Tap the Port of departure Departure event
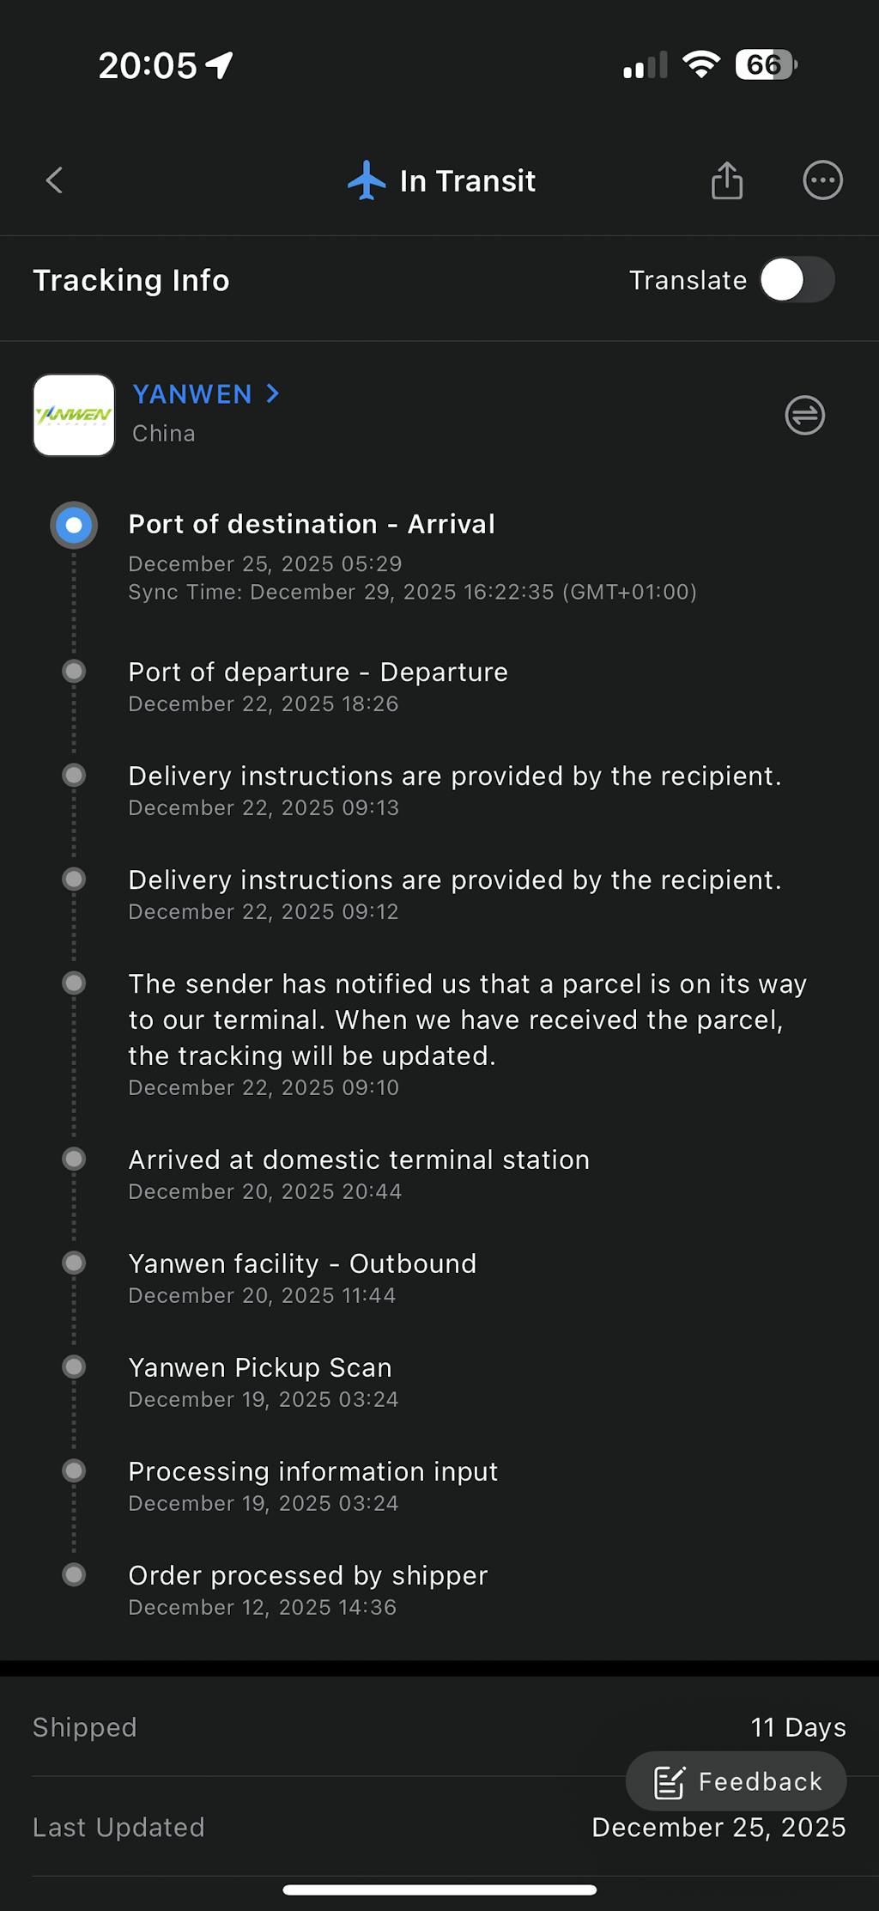Image resolution: width=879 pixels, height=1911 pixels. pyautogui.click(x=318, y=673)
